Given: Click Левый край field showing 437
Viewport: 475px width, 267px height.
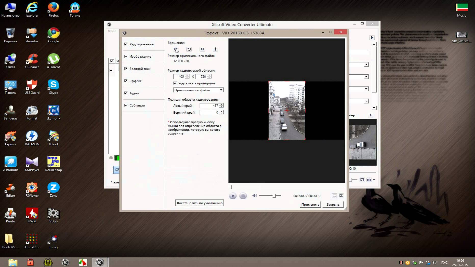Looking at the screenshot, I should click(x=209, y=105).
